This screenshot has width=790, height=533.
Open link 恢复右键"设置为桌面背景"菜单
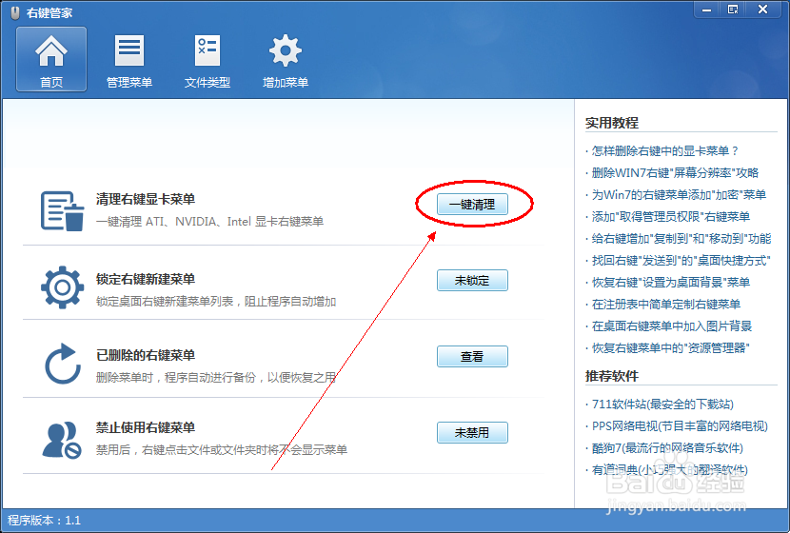tap(671, 282)
